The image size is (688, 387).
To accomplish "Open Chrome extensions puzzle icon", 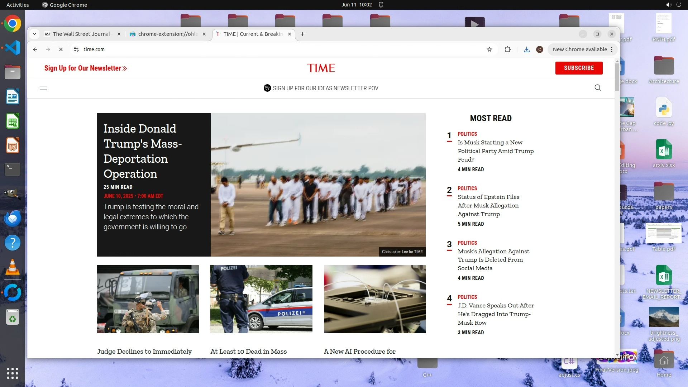I will (x=507, y=49).
